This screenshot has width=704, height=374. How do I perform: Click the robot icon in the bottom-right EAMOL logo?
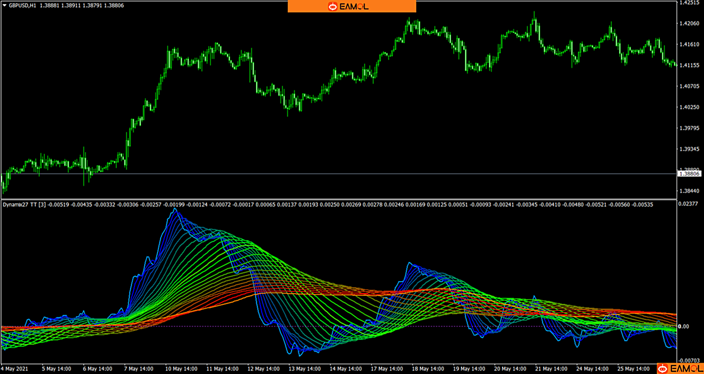(x=663, y=368)
